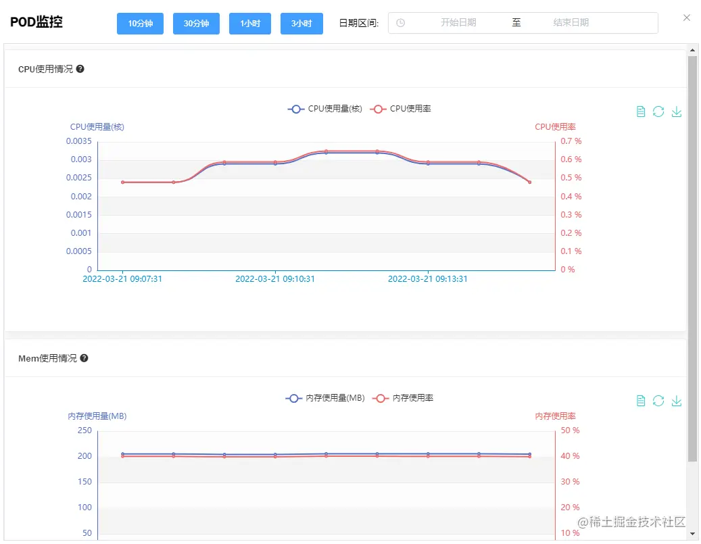Click the vertical scrollbar thumb

692,258
